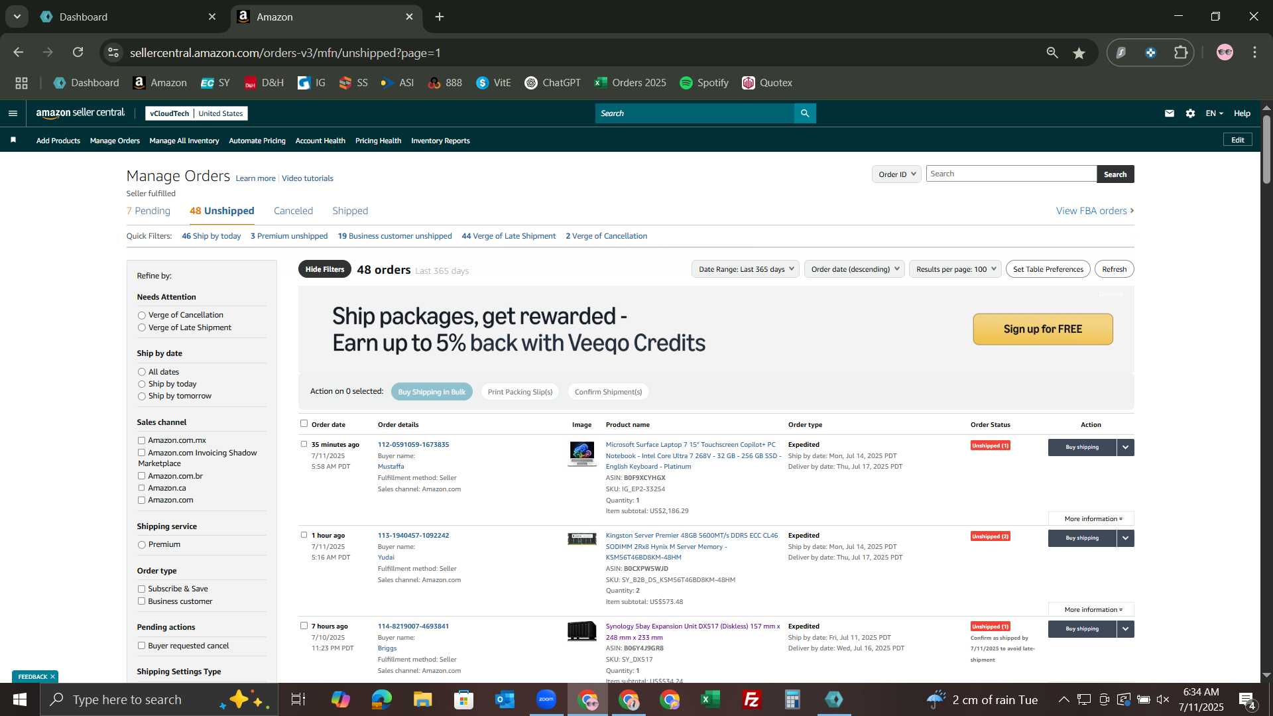Viewport: 1273px width, 716px height.
Task: Go back in browser history
Action: point(19,52)
